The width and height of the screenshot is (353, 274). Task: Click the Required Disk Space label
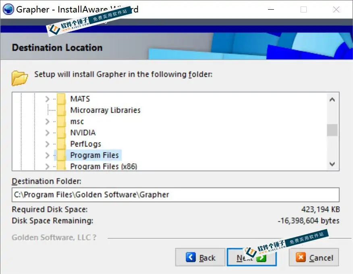(50, 209)
